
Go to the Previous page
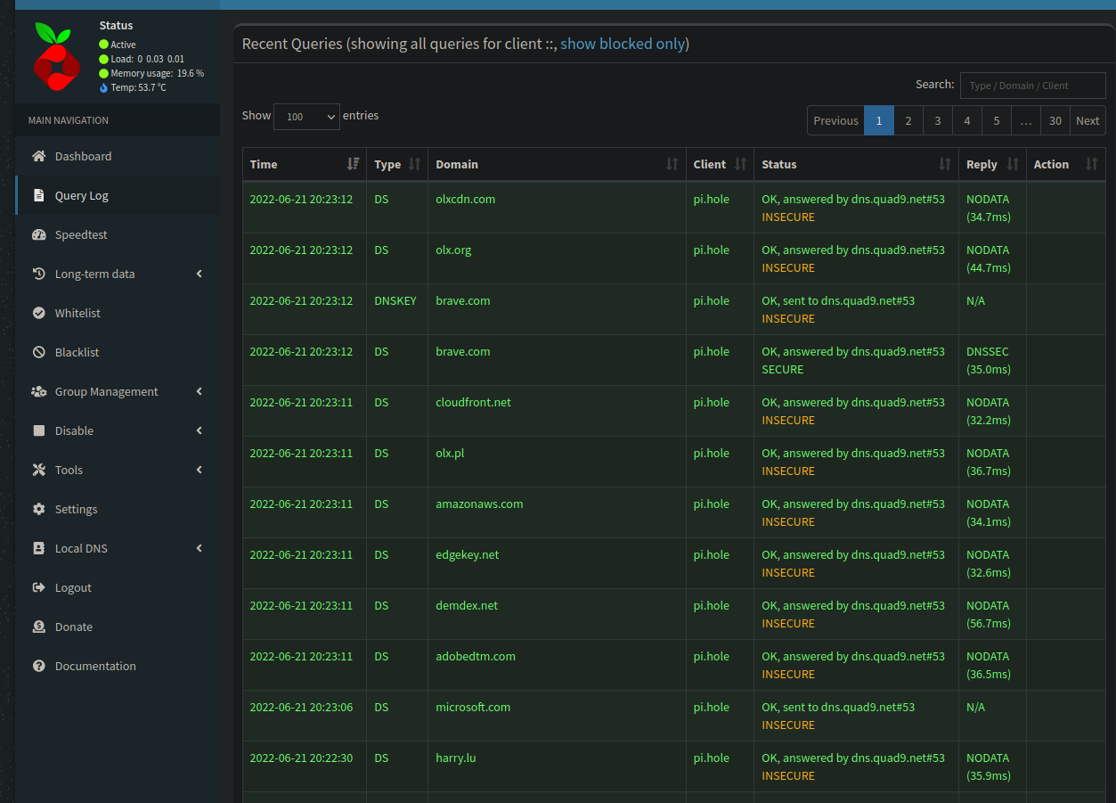click(x=835, y=120)
